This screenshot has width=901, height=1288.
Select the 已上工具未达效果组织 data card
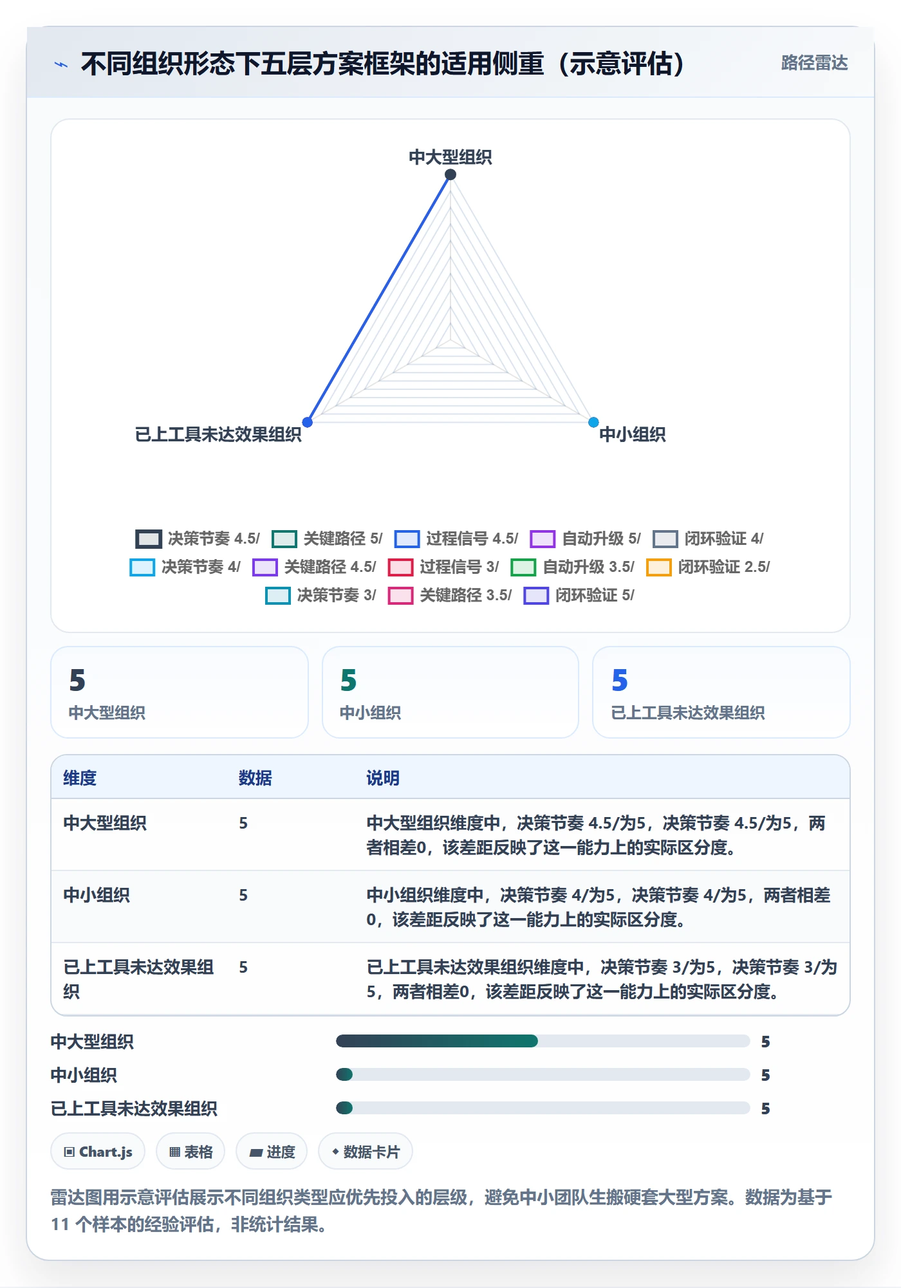721,692
